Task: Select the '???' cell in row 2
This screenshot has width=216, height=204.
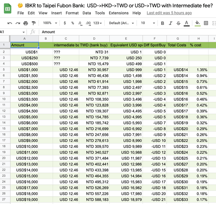Action: [66, 52]
